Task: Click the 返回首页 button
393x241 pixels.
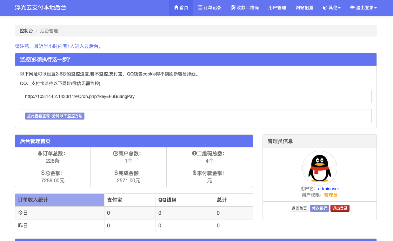Action: [299, 208]
